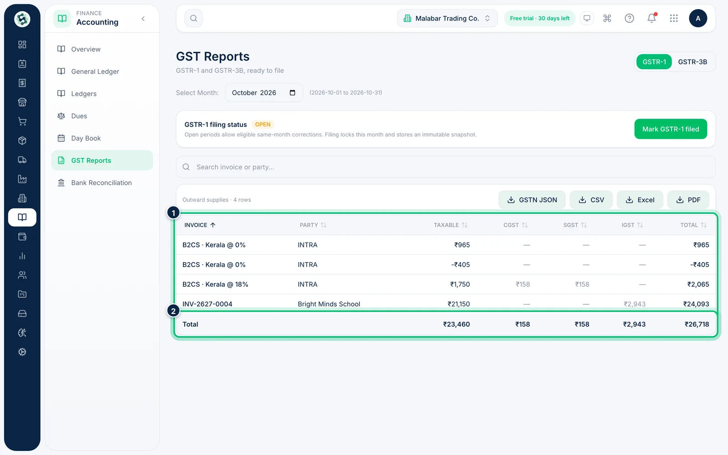728x455 pixels.
Task: Open the storefront icon in sidebar
Action: [22, 102]
